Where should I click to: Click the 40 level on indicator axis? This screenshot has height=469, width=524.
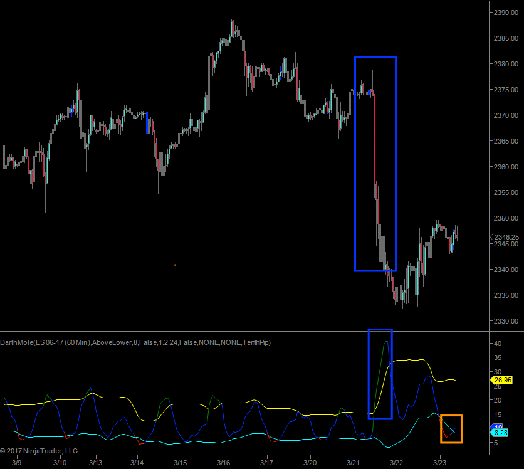coord(496,344)
